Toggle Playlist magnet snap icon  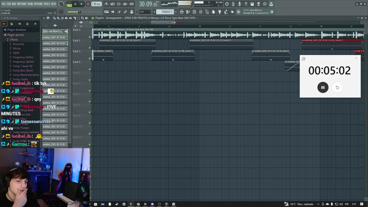click(x=48, y=18)
